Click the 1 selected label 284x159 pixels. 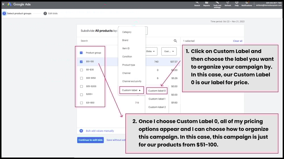tap(189, 41)
